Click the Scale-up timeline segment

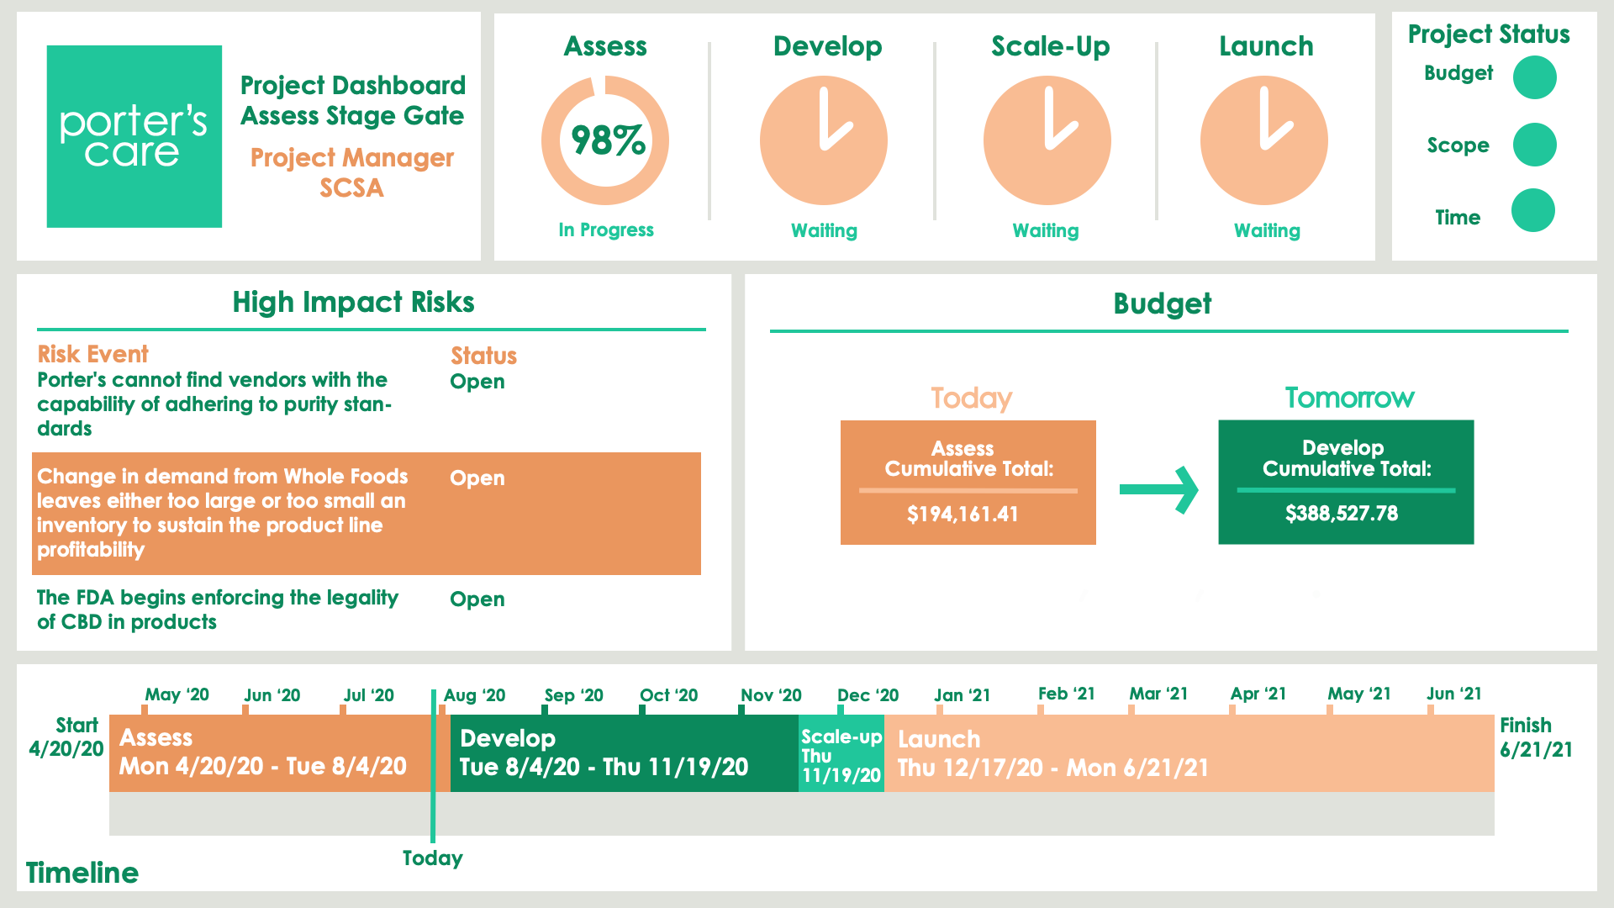click(x=841, y=753)
